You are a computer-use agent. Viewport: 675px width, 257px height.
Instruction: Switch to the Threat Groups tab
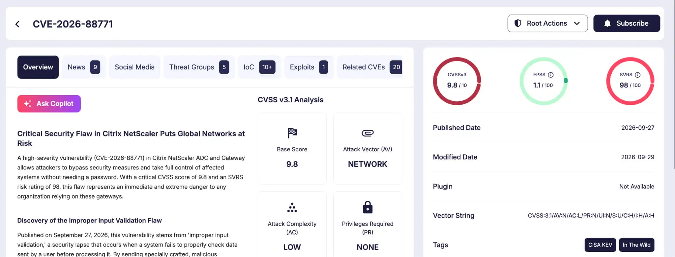point(199,67)
